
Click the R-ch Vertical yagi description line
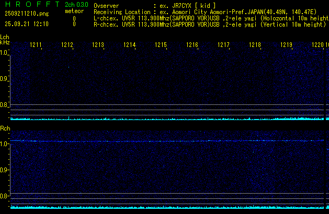click(209, 24)
